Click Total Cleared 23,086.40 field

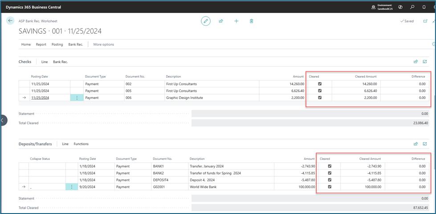pyautogui.click(x=310, y=123)
